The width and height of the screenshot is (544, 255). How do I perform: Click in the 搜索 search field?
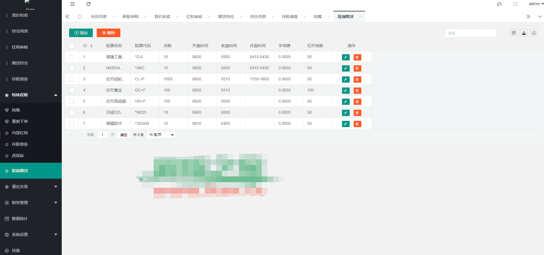click(471, 33)
